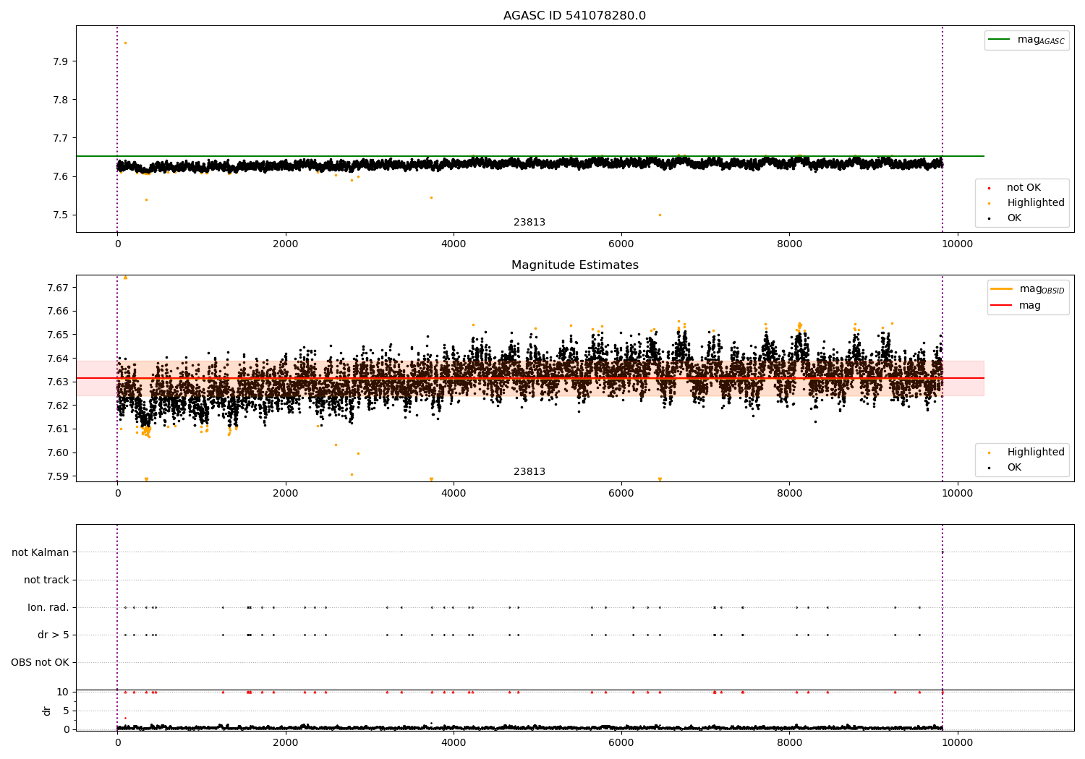This screenshot has width=1085, height=759.
Task: Click the 'not Kalman' y-axis label
Action: click(41, 552)
